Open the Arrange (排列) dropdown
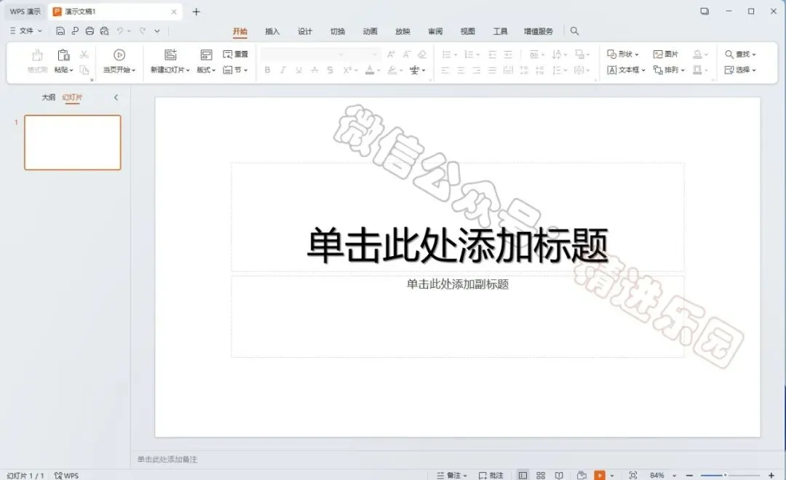Image resolution: width=786 pixels, height=480 pixels. pyautogui.click(x=670, y=70)
